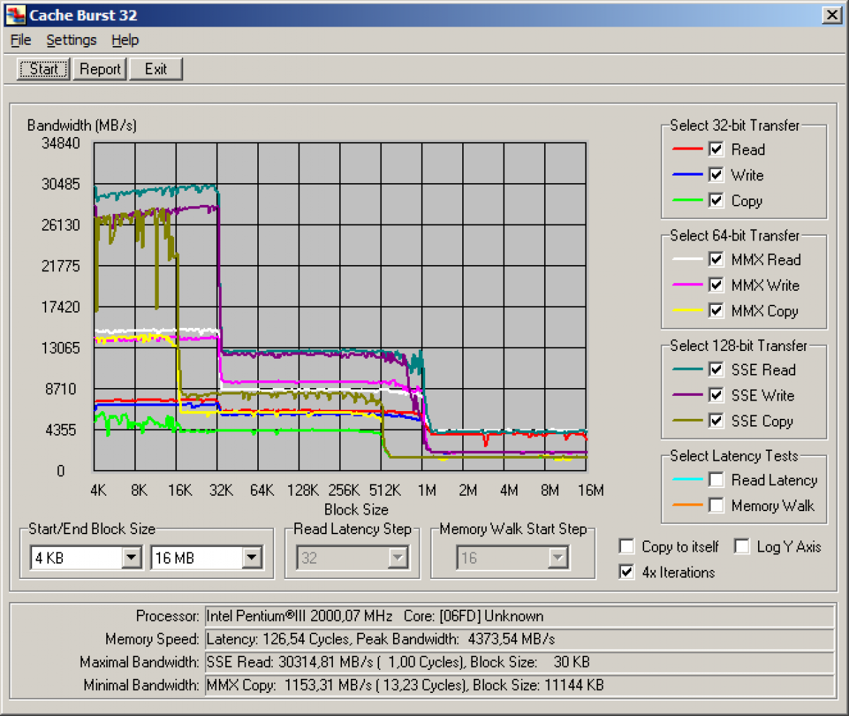This screenshot has height=716, width=849.
Task: Click the 34840 y-axis label
Action: click(61, 143)
